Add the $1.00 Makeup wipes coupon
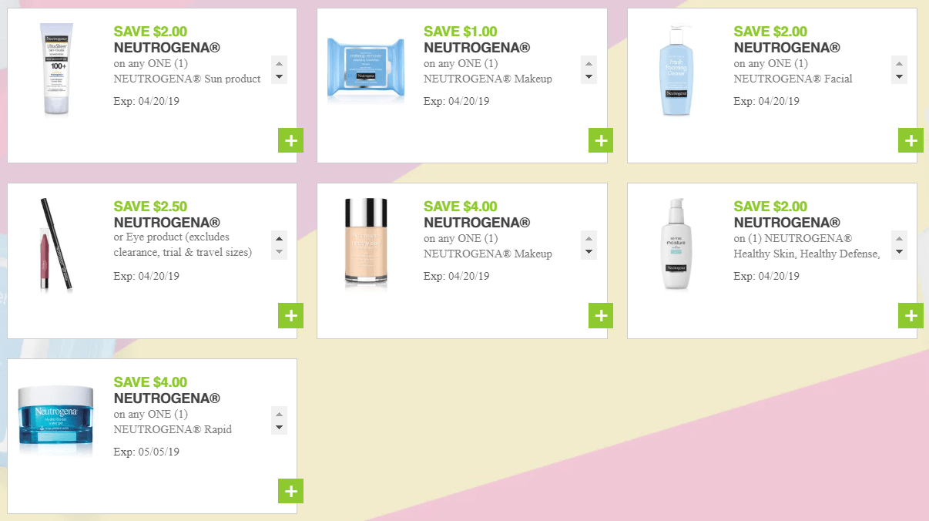Screen dimensions: 929x521 click(x=601, y=140)
